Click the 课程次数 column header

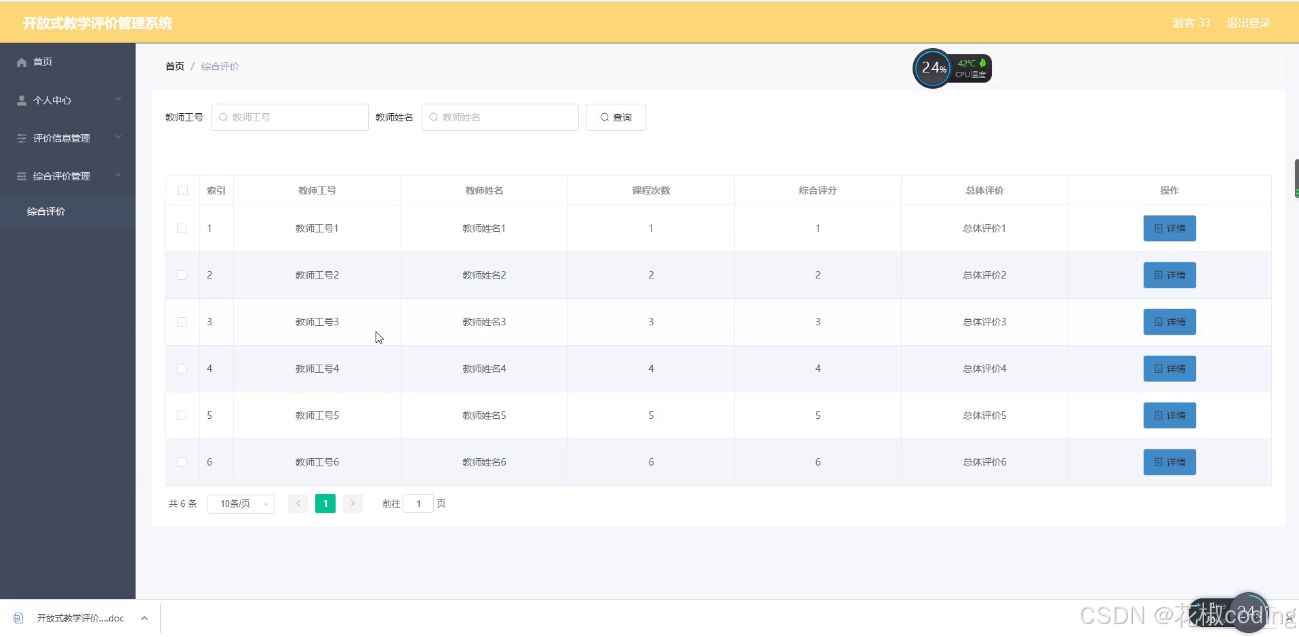(651, 190)
